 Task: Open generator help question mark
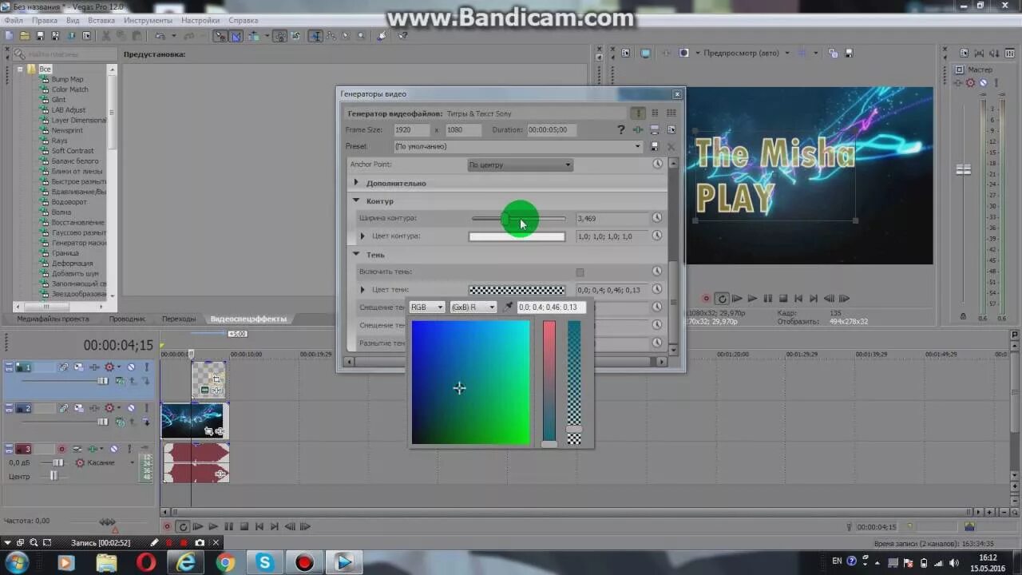621,129
